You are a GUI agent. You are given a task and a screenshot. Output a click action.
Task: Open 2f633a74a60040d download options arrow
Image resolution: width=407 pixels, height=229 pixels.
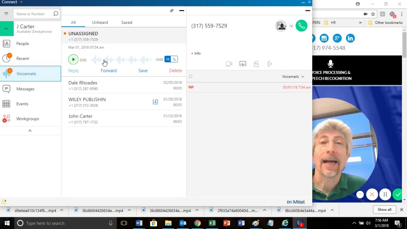pos(265,210)
